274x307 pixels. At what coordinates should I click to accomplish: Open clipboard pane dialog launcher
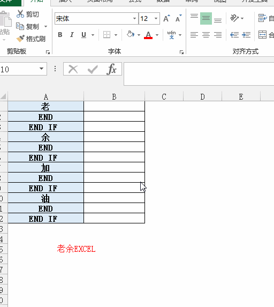tap(48, 52)
